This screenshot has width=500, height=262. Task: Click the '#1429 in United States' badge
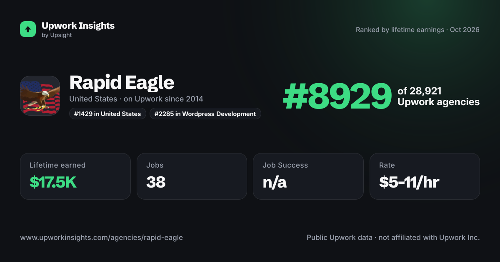coord(107,114)
